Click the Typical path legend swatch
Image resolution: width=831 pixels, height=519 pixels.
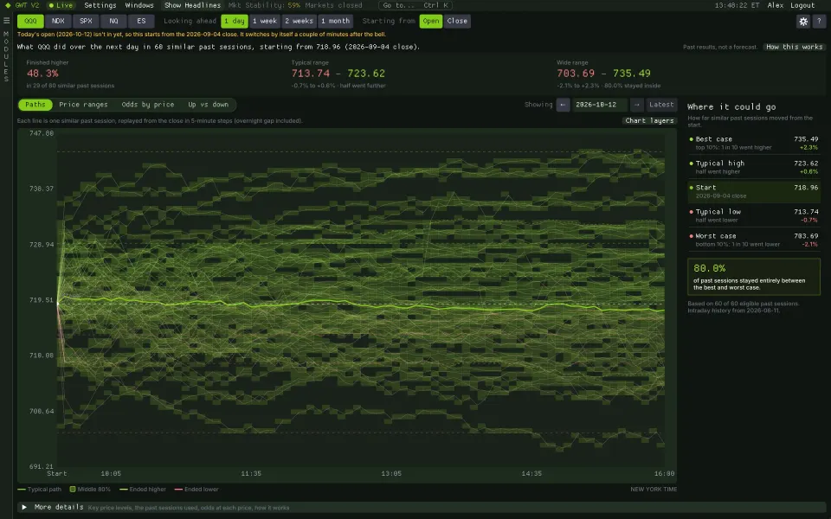click(21, 490)
